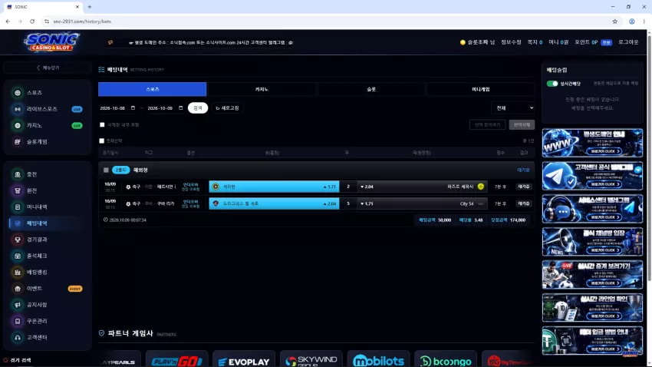Open 쪽지 messages in header
Screen dimensions: 652x367
[x=535, y=42]
